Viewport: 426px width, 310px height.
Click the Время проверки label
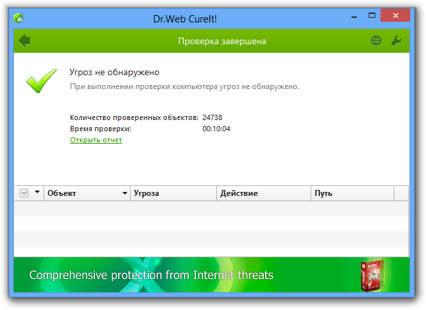click(x=100, y=129)
